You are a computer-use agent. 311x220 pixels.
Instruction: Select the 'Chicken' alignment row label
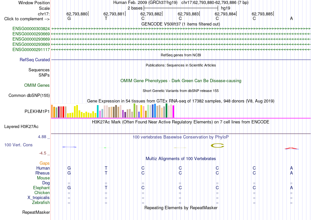click(42, 192)
